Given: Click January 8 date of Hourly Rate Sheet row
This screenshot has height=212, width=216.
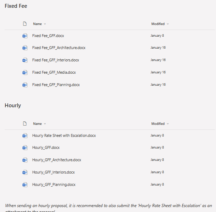Looking at the screenshot, I should (157, 135).
